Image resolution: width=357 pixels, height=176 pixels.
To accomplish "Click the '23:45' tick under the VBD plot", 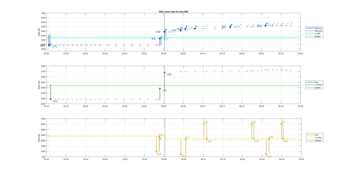I will (105, 54).
